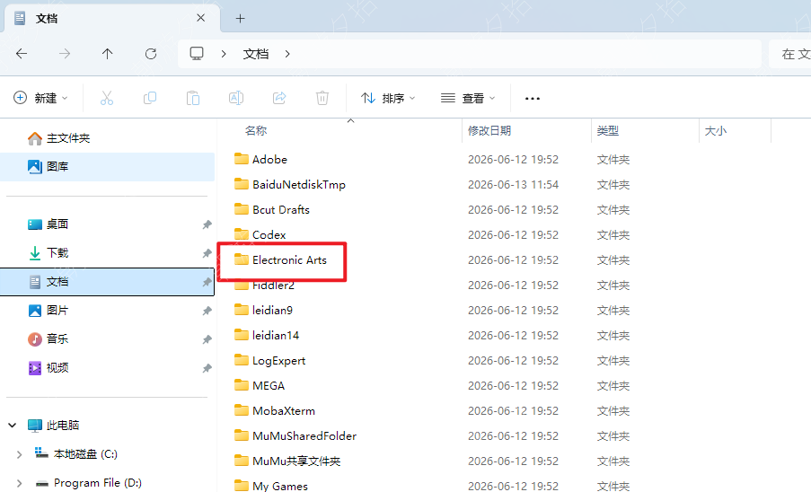This screenshot has width=811, height=492.
Task: Open 主文件夹 in sidebar
Action: (68, 138)
